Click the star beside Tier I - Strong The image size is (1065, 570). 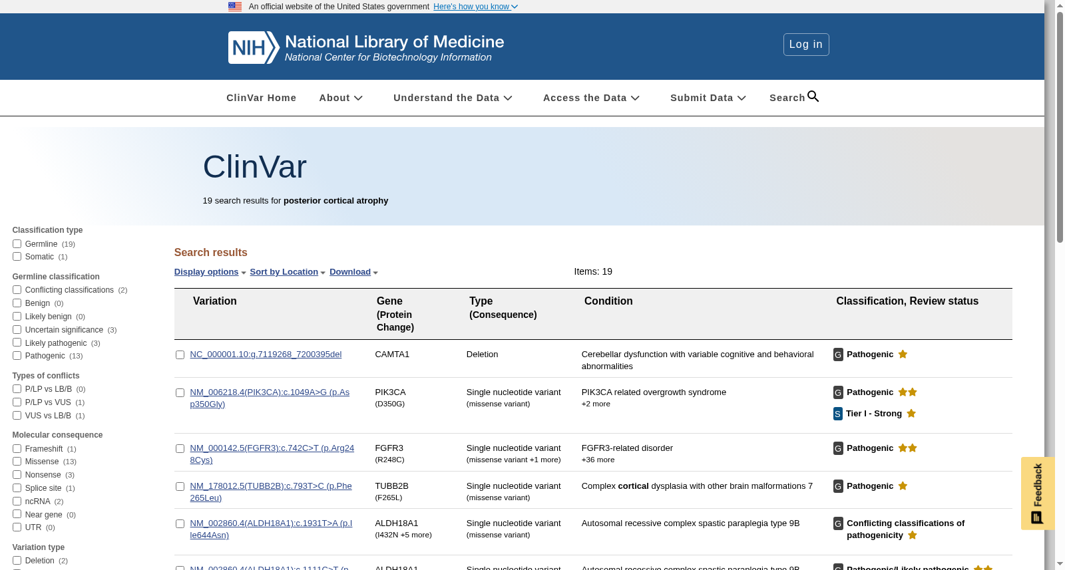click(x=911, y=414)
